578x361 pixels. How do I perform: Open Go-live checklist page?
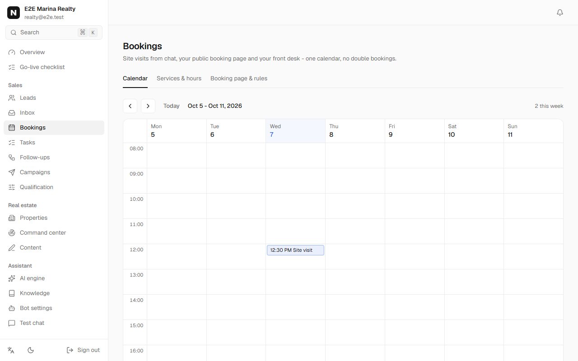pos(54,67)
